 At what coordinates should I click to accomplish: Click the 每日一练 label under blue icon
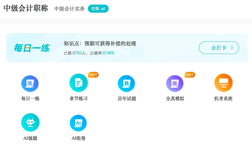(x=30, y=99)
